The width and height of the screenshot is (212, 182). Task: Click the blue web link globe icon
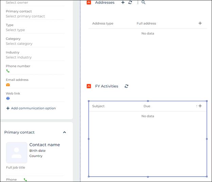pos(8,98)
